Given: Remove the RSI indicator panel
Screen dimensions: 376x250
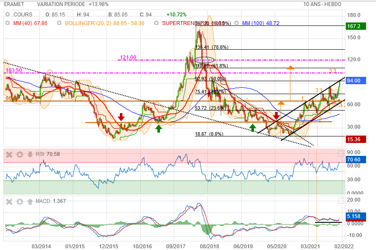Looking at the screenshot, I should (x=9, y=154).
